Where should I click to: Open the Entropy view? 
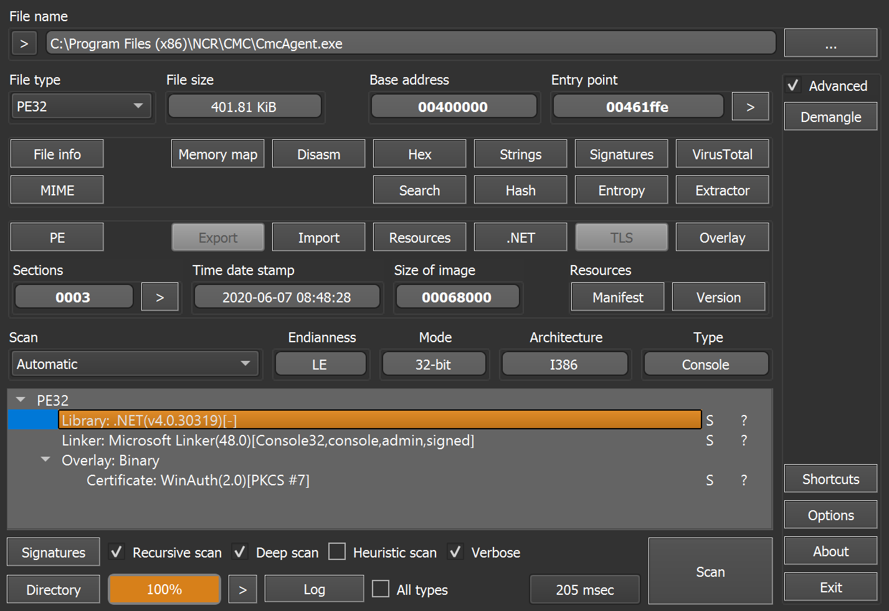coord(621,190)
